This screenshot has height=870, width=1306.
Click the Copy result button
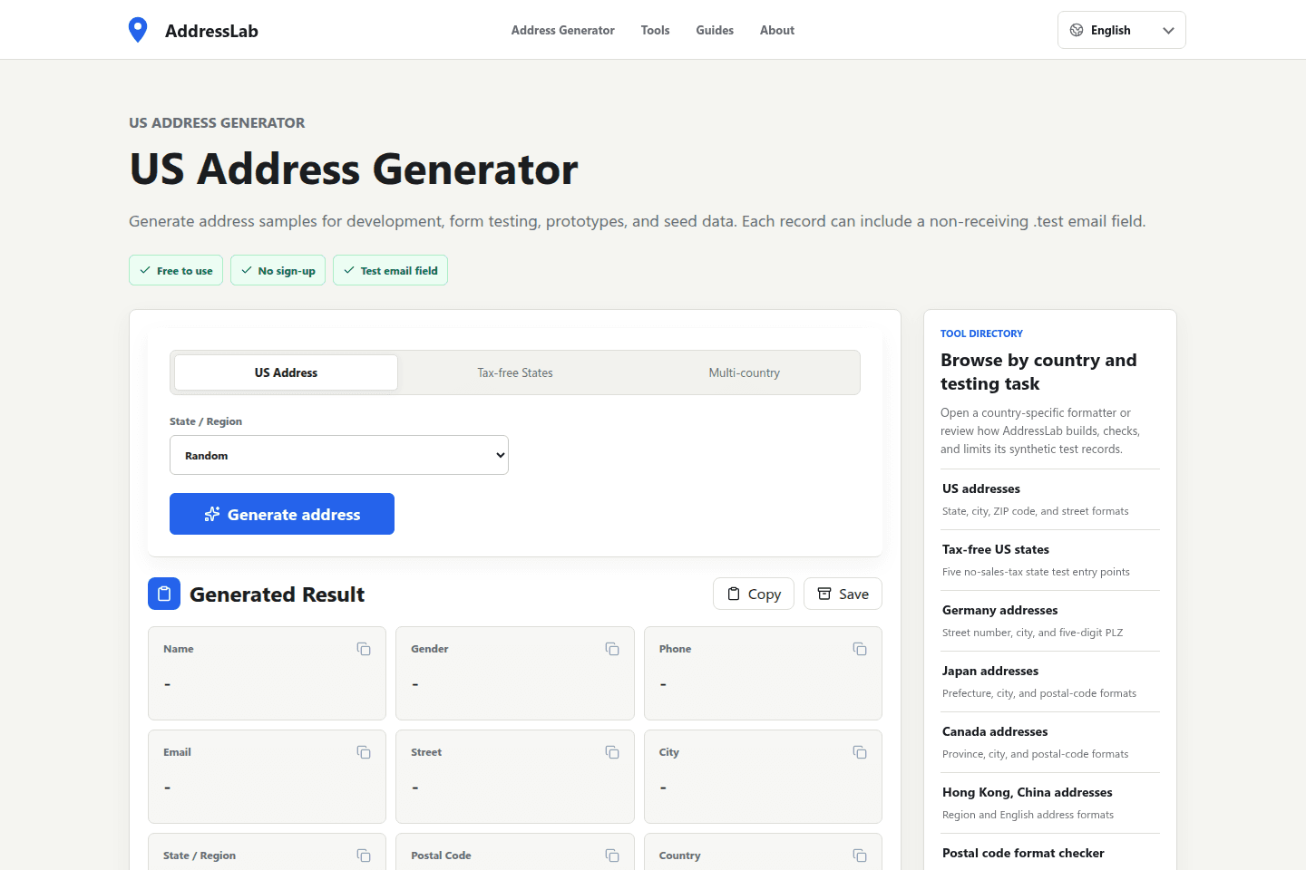(x=754, y=594)
